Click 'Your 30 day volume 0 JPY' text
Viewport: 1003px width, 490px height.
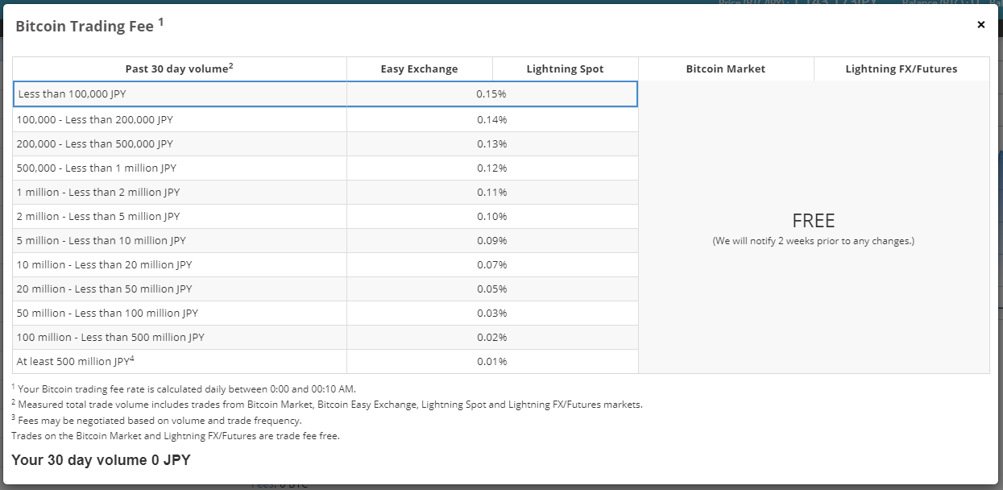[101, 460]
